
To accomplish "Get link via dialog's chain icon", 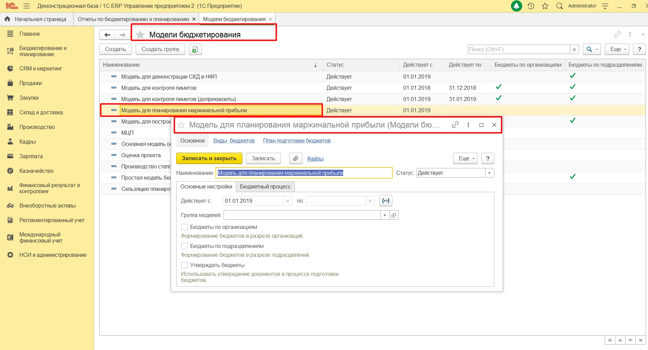I will 455,125.
